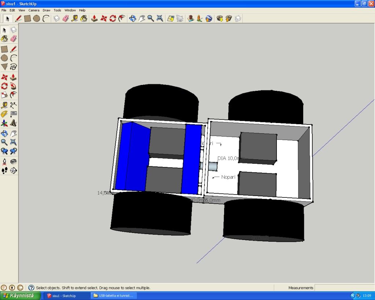Activate the Axes tool
This screenshot has height=300, width=375.
point(4,123)
